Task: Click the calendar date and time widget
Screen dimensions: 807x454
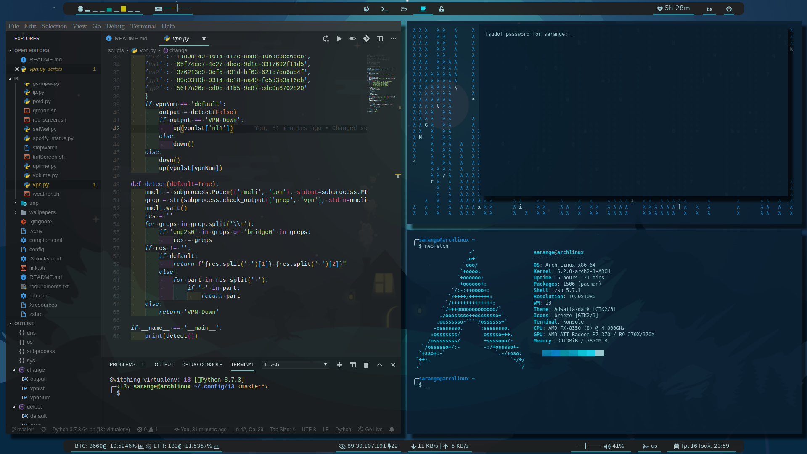Action: pyautogui.click(x=701, y=446)
